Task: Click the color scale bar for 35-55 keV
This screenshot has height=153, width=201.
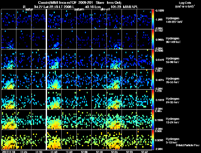Action: coord(153,79)
